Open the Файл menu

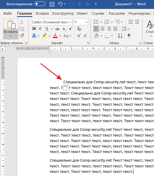[8, 14]
